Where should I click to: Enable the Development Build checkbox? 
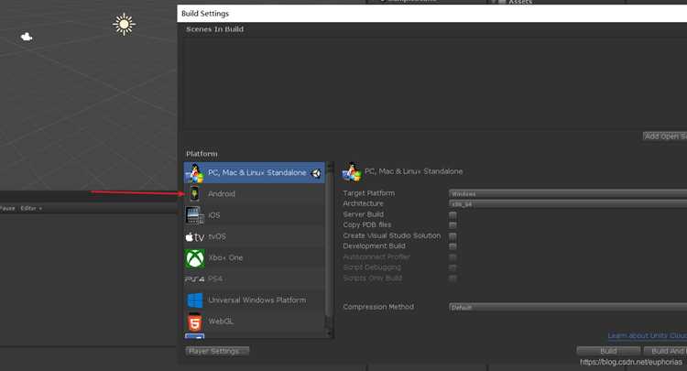pyautogui.click(x=453, y=246)
